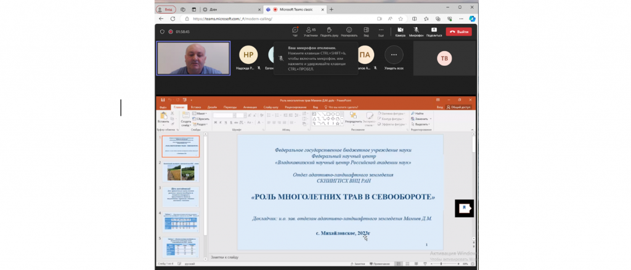The height and width of the screenshot is (270, 631).
Task: Go back in the browser
Action: (x=161, y=19)
